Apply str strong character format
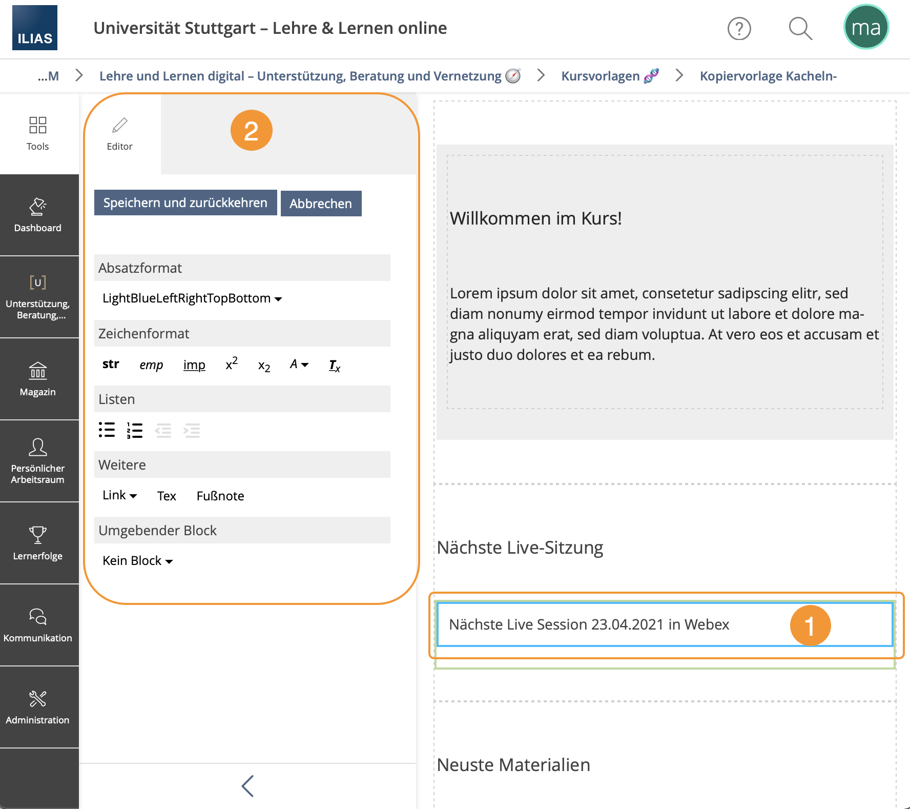Screen dimensions: 910x809 [111, 365]
